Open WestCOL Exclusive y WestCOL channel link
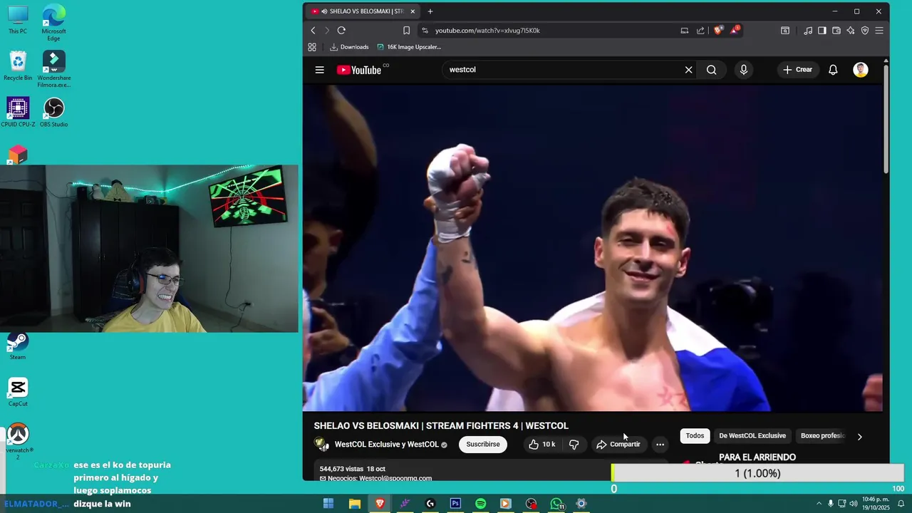 [x=387, y=445]
